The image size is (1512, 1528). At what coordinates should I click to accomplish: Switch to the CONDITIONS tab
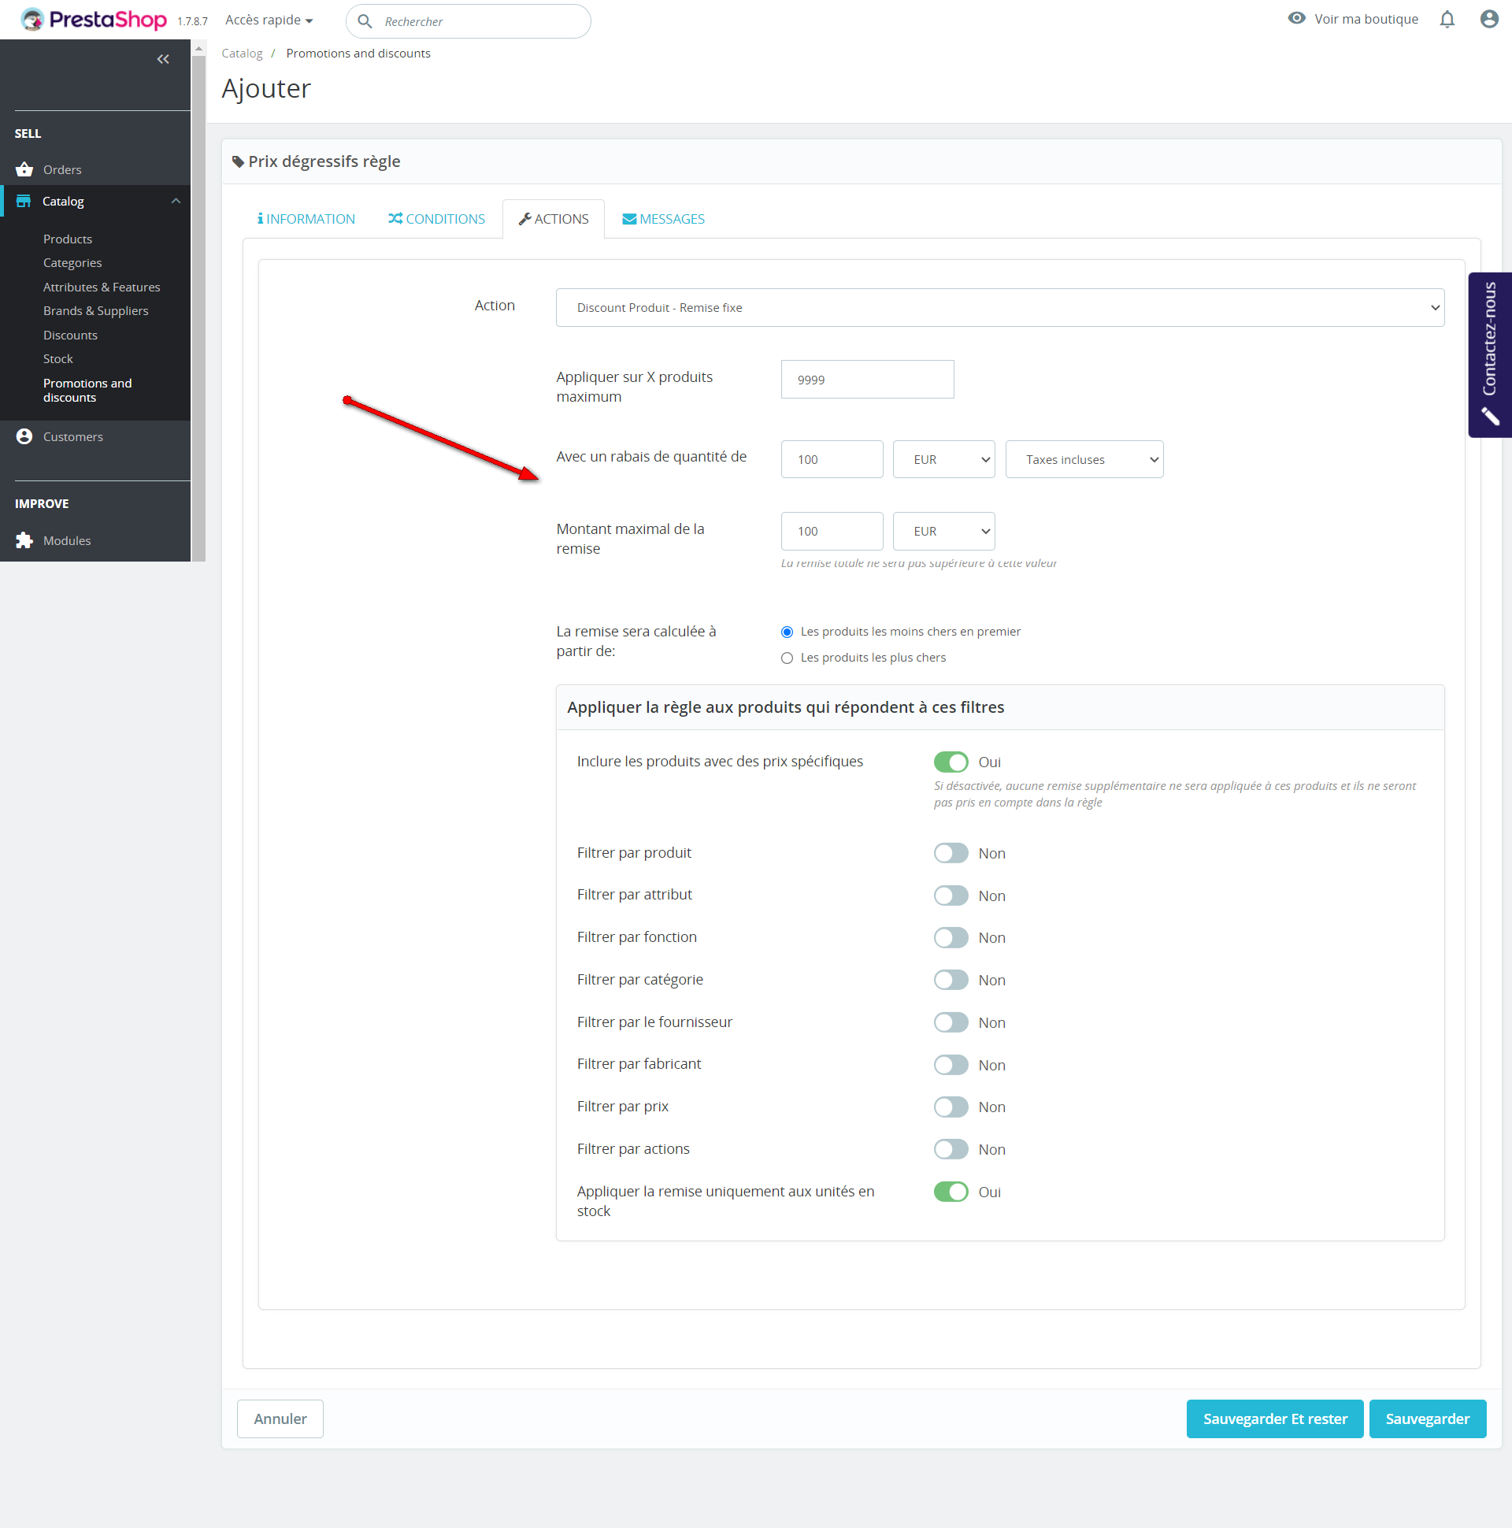click(436, 219)
